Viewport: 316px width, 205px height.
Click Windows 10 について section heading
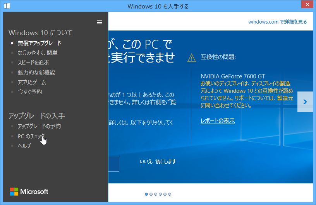pyautogui.click(x=41, y=32)
